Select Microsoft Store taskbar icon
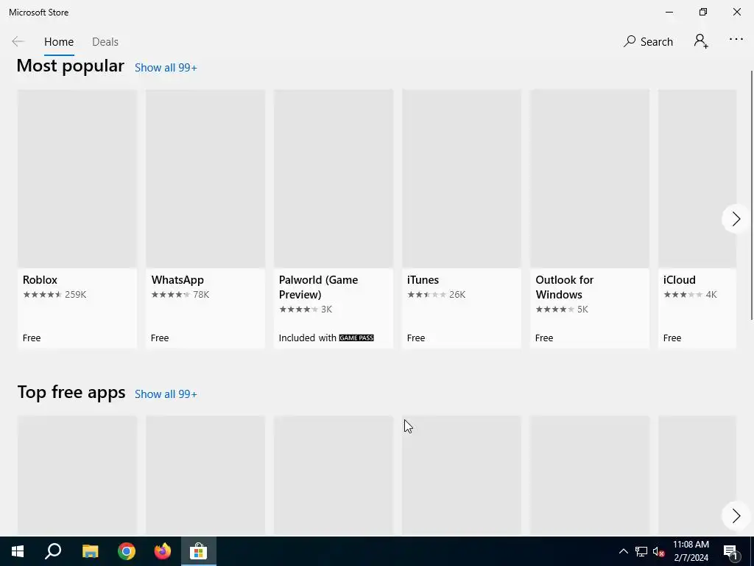This screenshot has width=754, height=566. pos(199,551)
